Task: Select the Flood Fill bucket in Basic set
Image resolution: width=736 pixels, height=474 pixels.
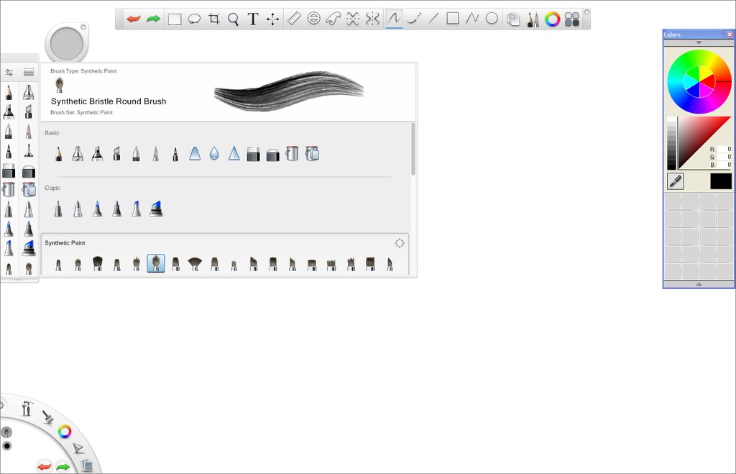Action: [x=292, y=153]
